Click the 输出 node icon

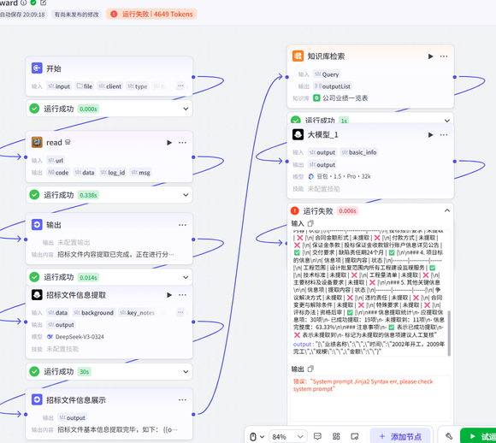(37, 225)
